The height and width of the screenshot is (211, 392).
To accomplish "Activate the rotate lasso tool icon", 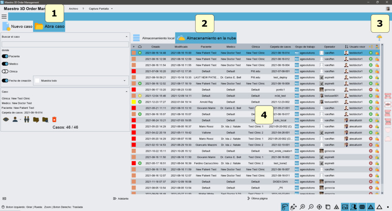I will click(285, 207).
